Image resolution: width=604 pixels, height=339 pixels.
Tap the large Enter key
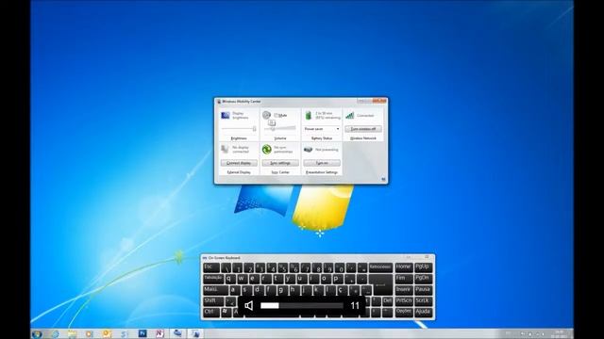380,283
